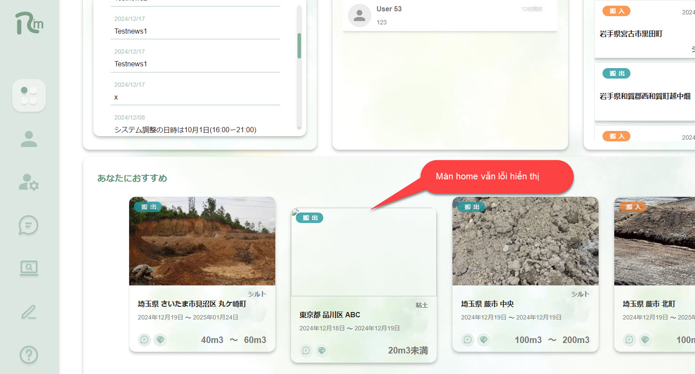The height and width of the screenshot is (374, 695).
Task: Open the dashboard grid sidebar icon
Action: 29,95
